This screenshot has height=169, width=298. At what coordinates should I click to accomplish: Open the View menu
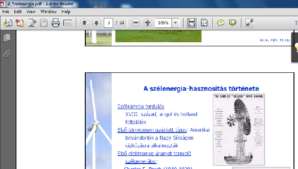tap(31, 12)
